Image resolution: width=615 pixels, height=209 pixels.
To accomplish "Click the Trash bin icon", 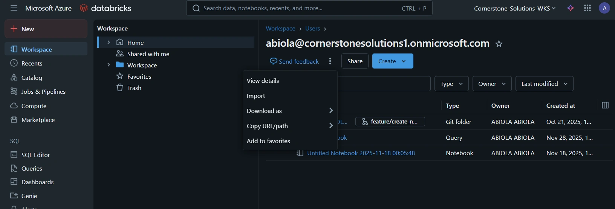I will pyautogui.click(x=120, y=87).
